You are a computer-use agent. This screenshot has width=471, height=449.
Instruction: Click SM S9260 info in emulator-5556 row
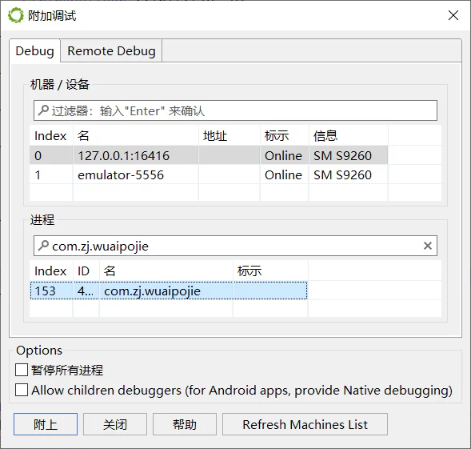pyautogui.click(x=342, y=174)
